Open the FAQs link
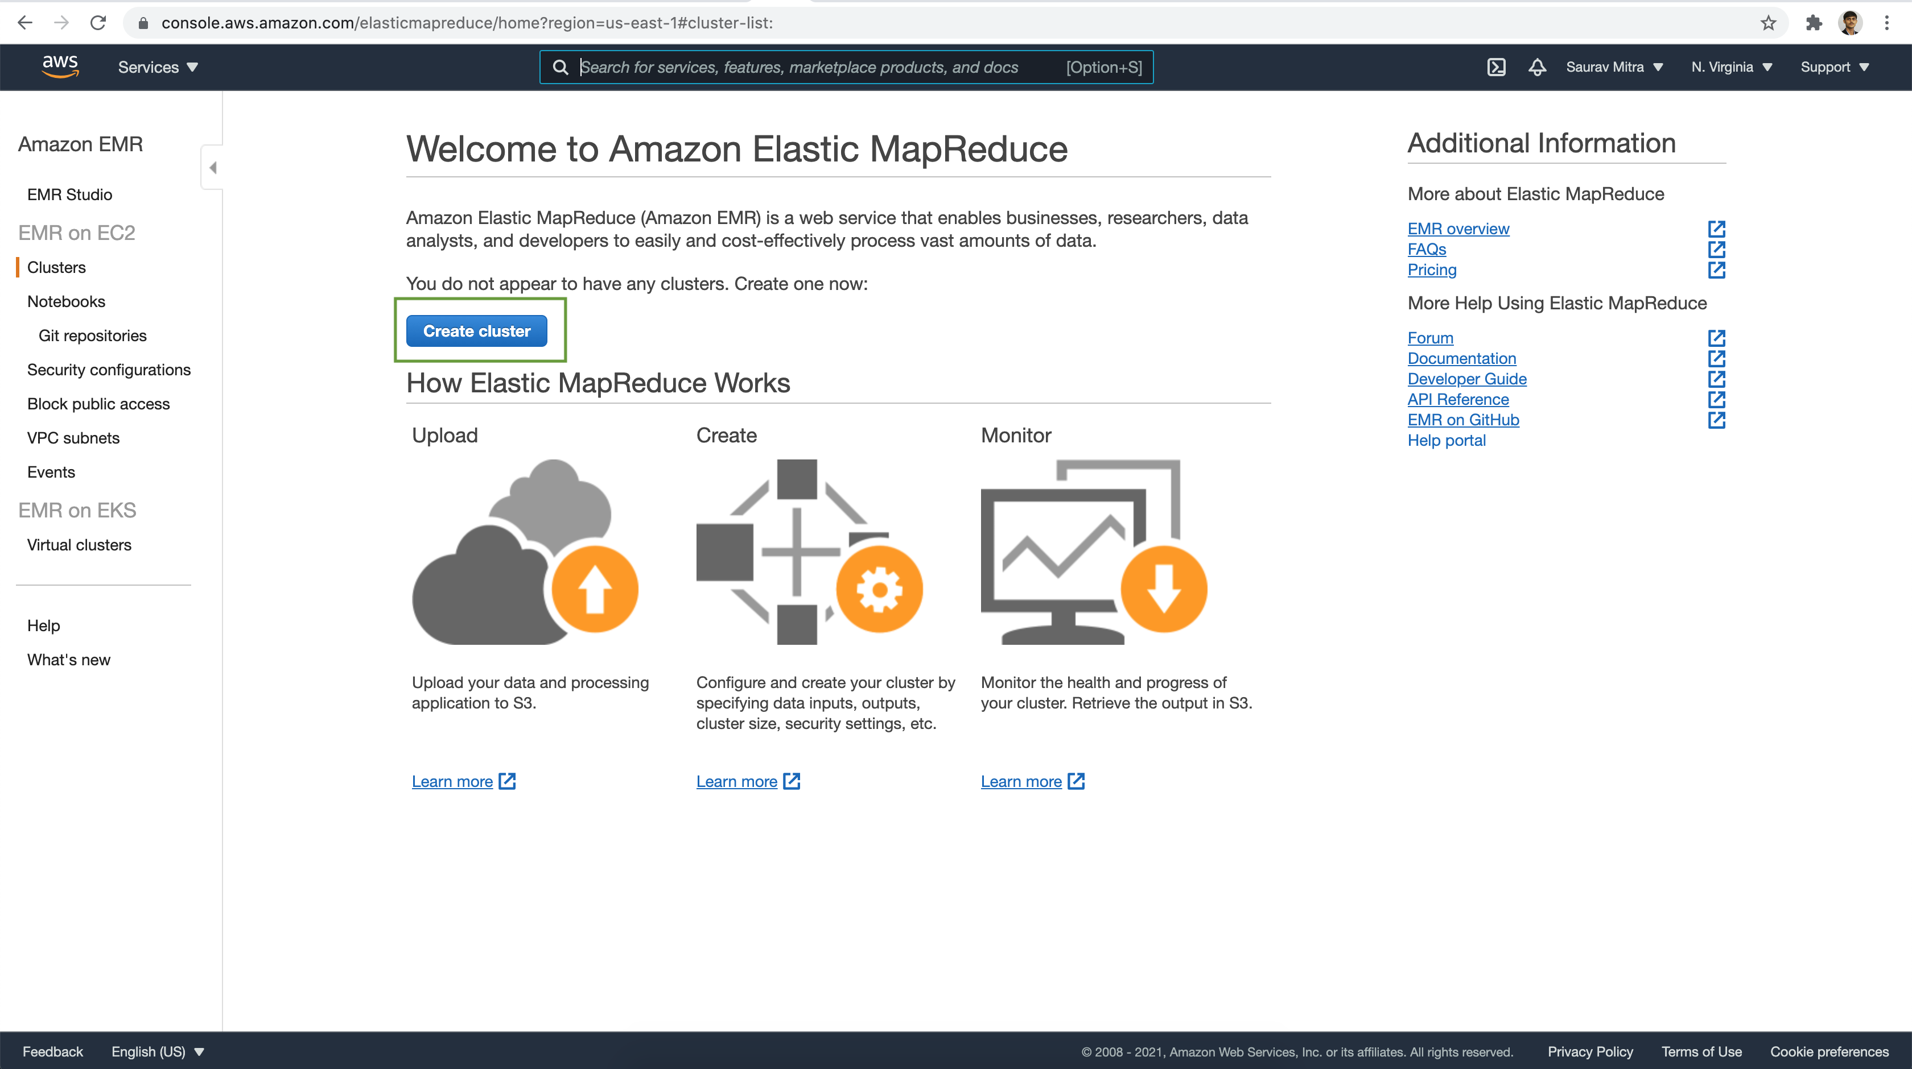1912x1069 pixels. (1427, 249)
